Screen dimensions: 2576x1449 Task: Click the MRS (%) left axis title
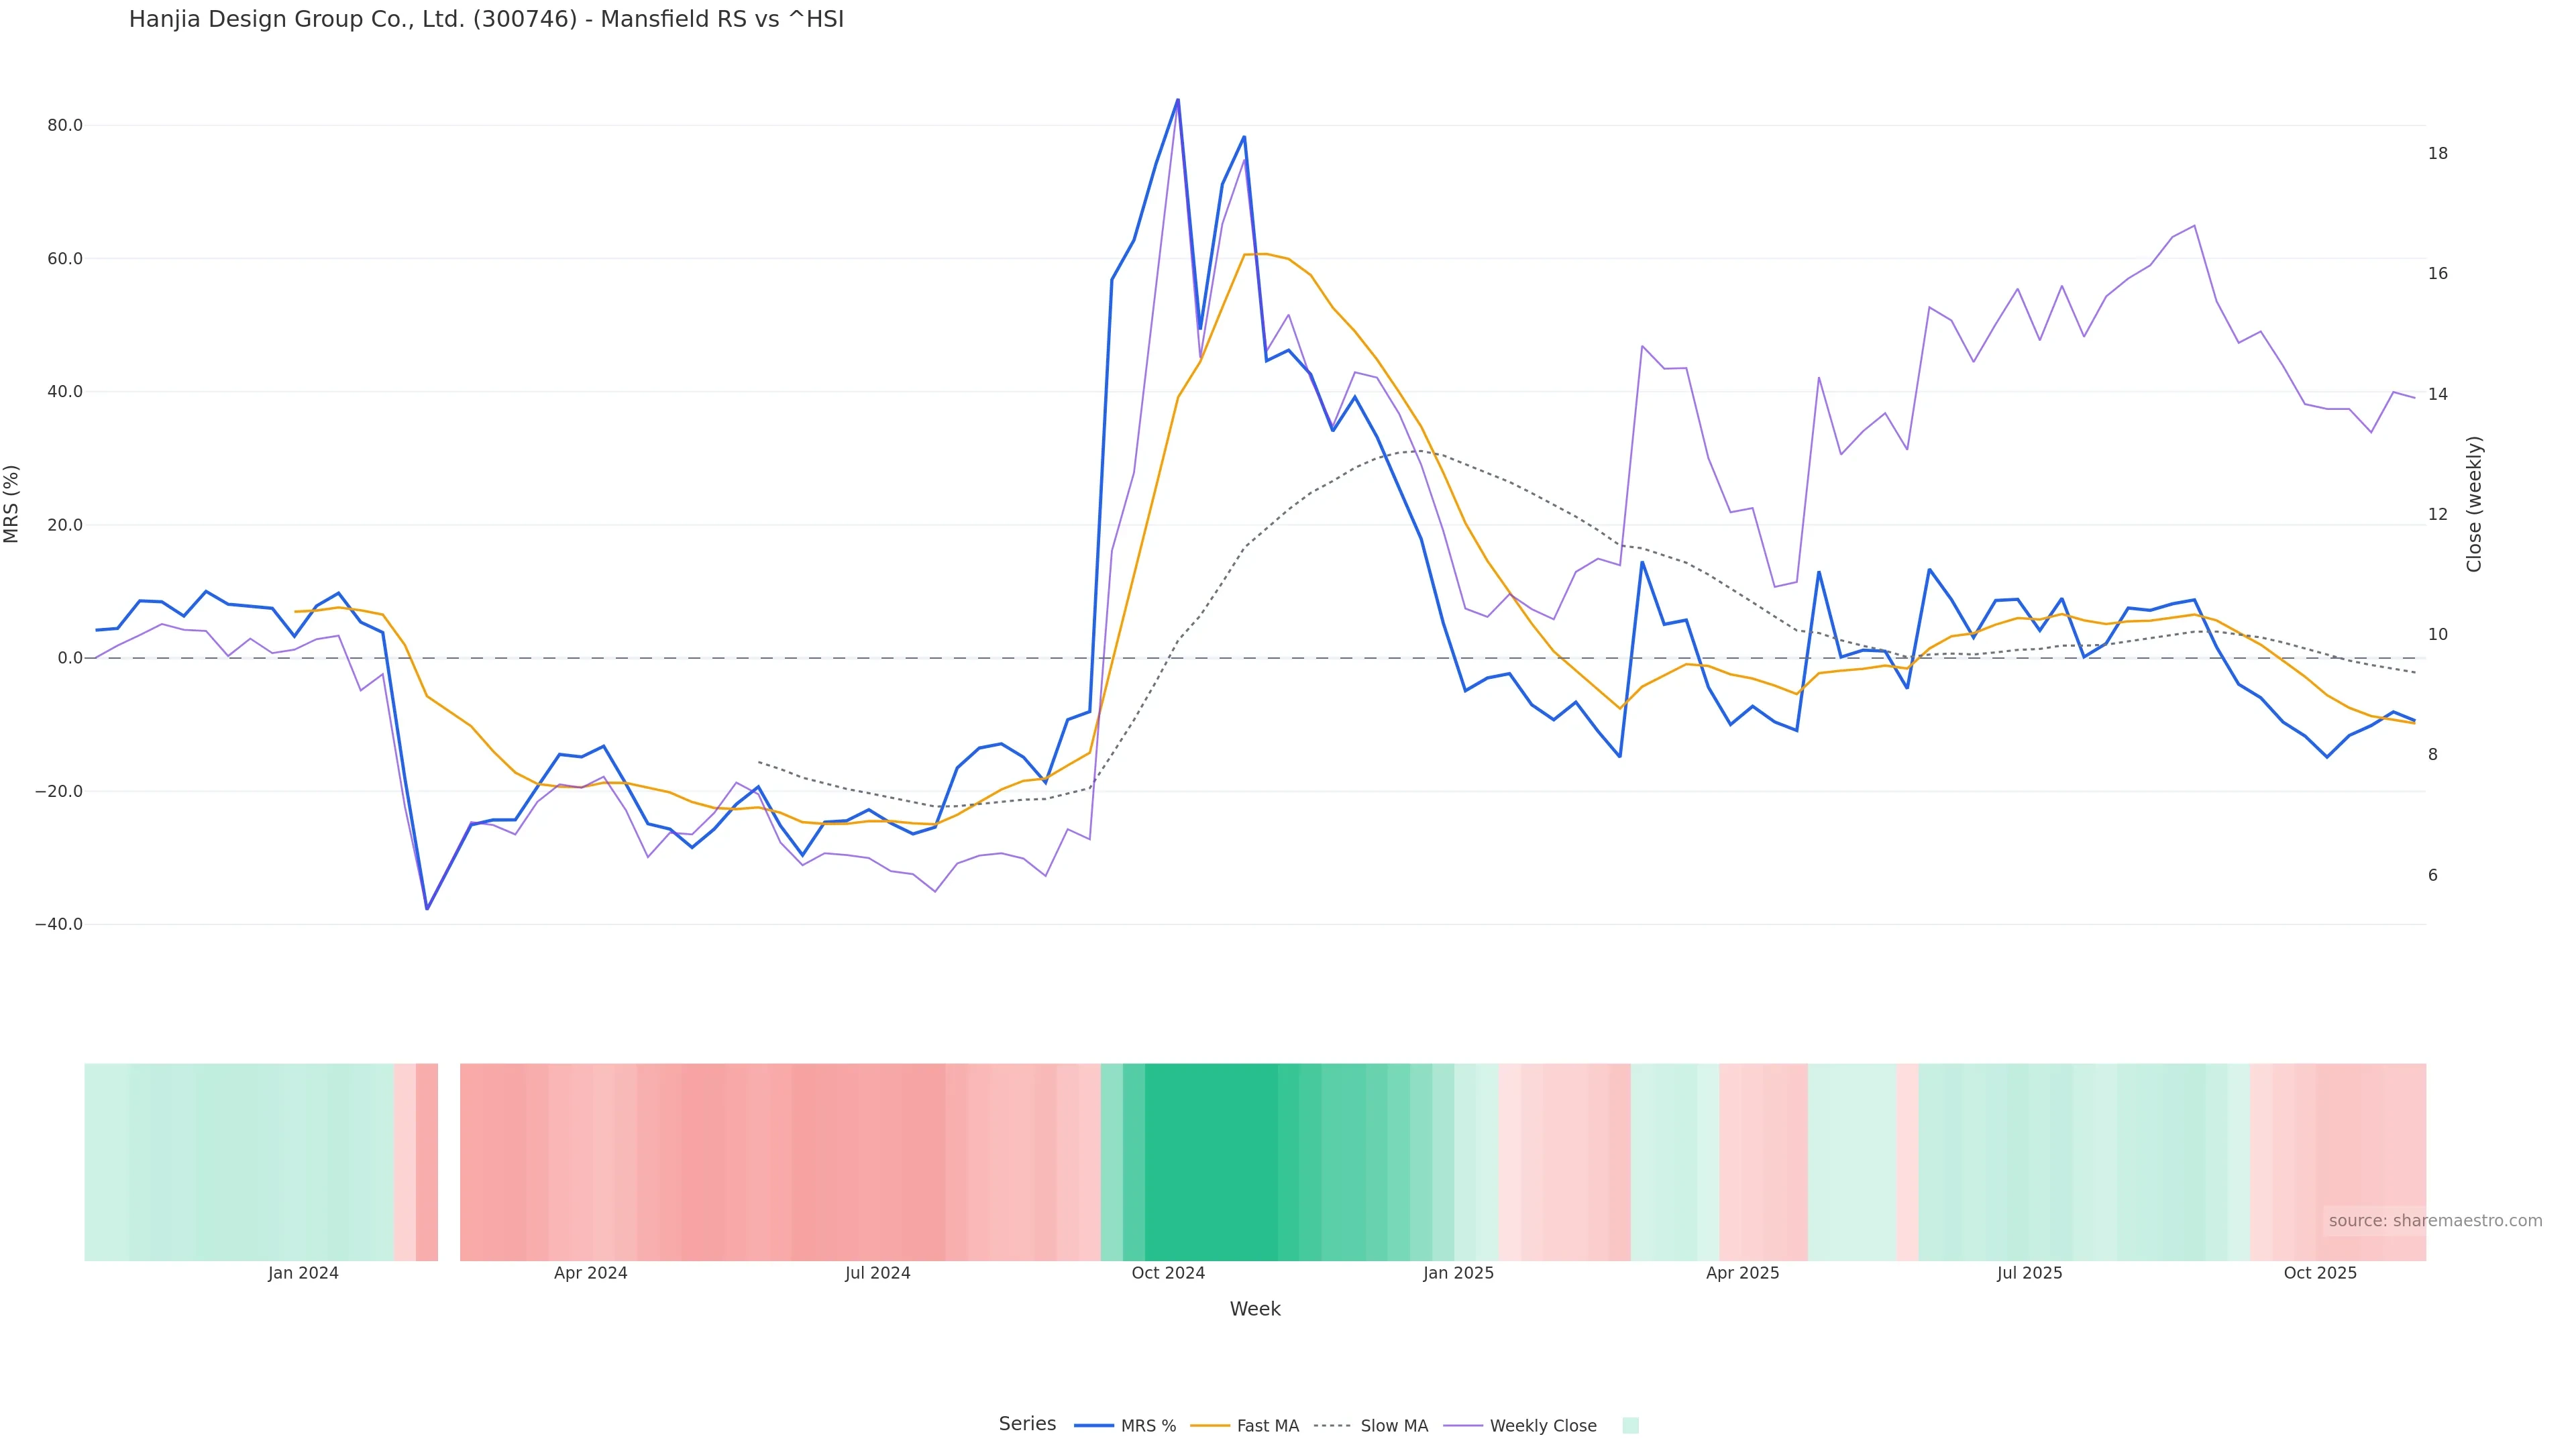point(12,504)
